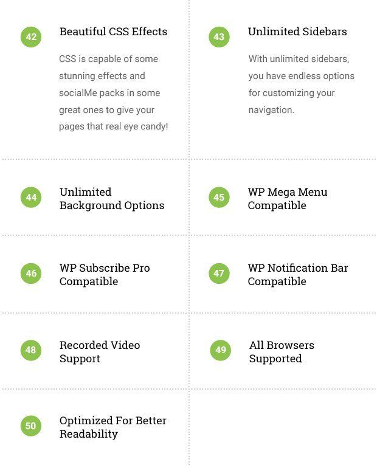Open Optimized For Better Readability item
The image size is (377, 465).
[x=112, y=427]
